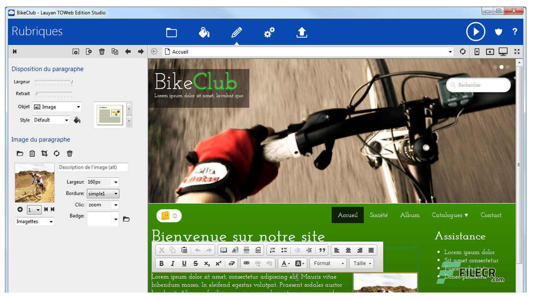Screen dimensions: 533x300
Task: Crop the paragraph image
Action: pos(44,154)
